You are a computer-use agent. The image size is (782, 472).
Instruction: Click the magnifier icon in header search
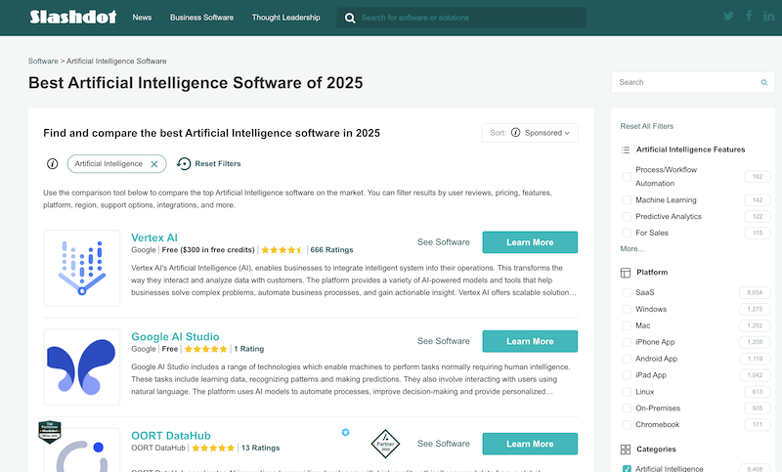tap(349, 18)
